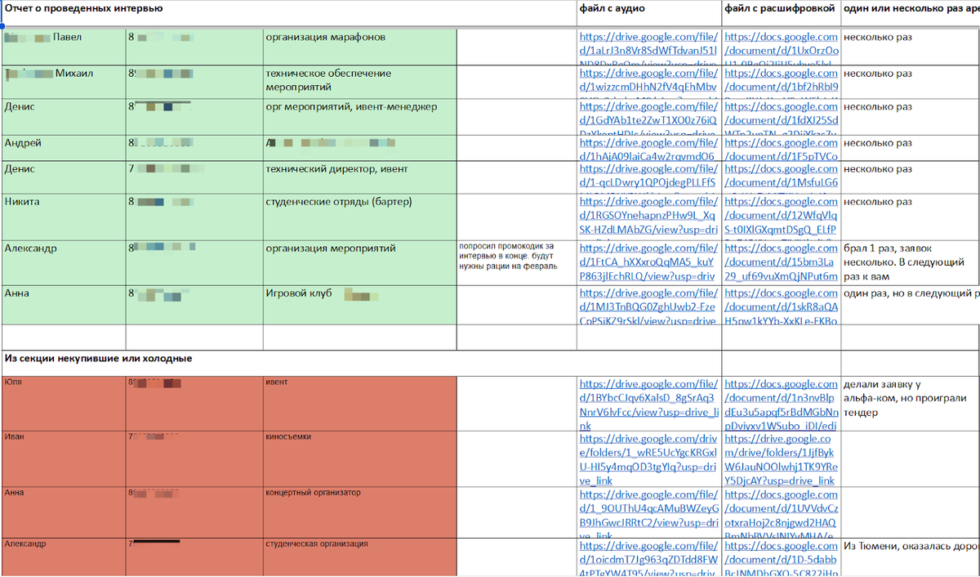Open Никита's transcript document link

(782, 216)
